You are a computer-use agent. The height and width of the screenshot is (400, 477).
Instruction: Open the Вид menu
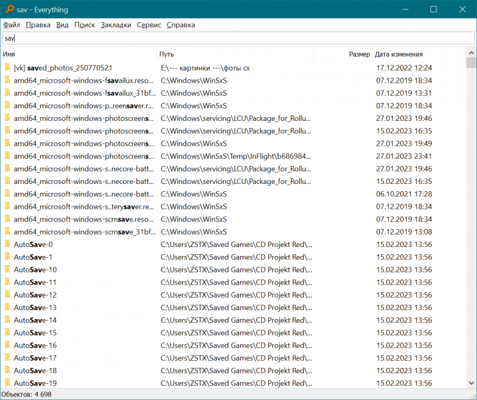point(63,25)
